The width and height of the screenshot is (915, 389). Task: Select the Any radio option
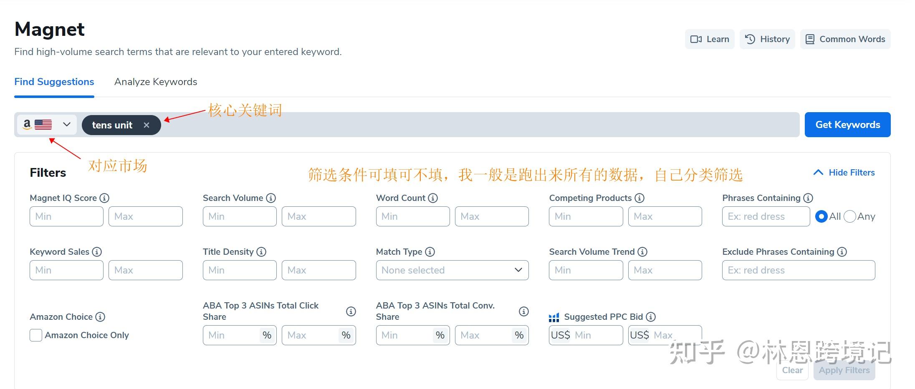pos(850,216)
